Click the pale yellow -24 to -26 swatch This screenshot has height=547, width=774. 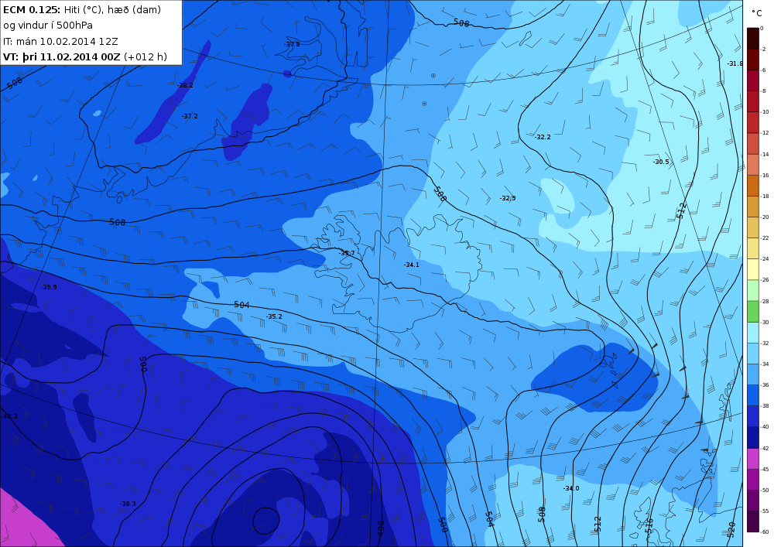753,269
